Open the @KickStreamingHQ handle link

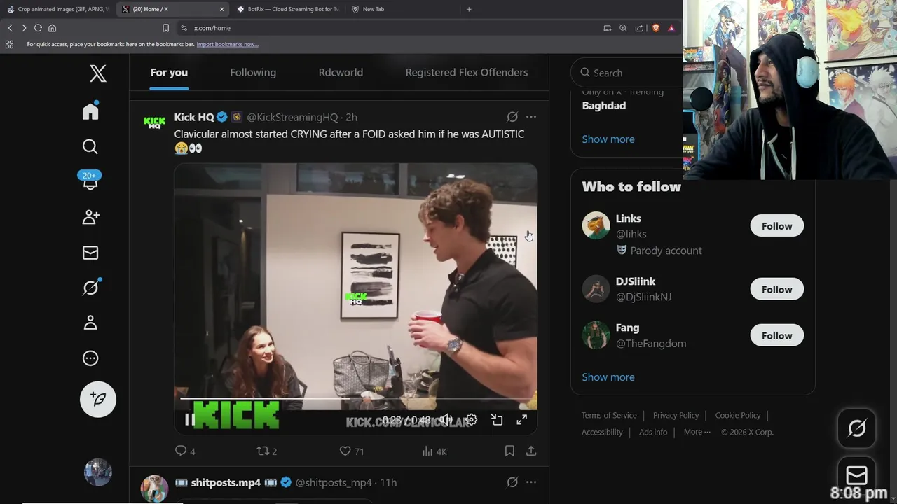tap(292, 117)
